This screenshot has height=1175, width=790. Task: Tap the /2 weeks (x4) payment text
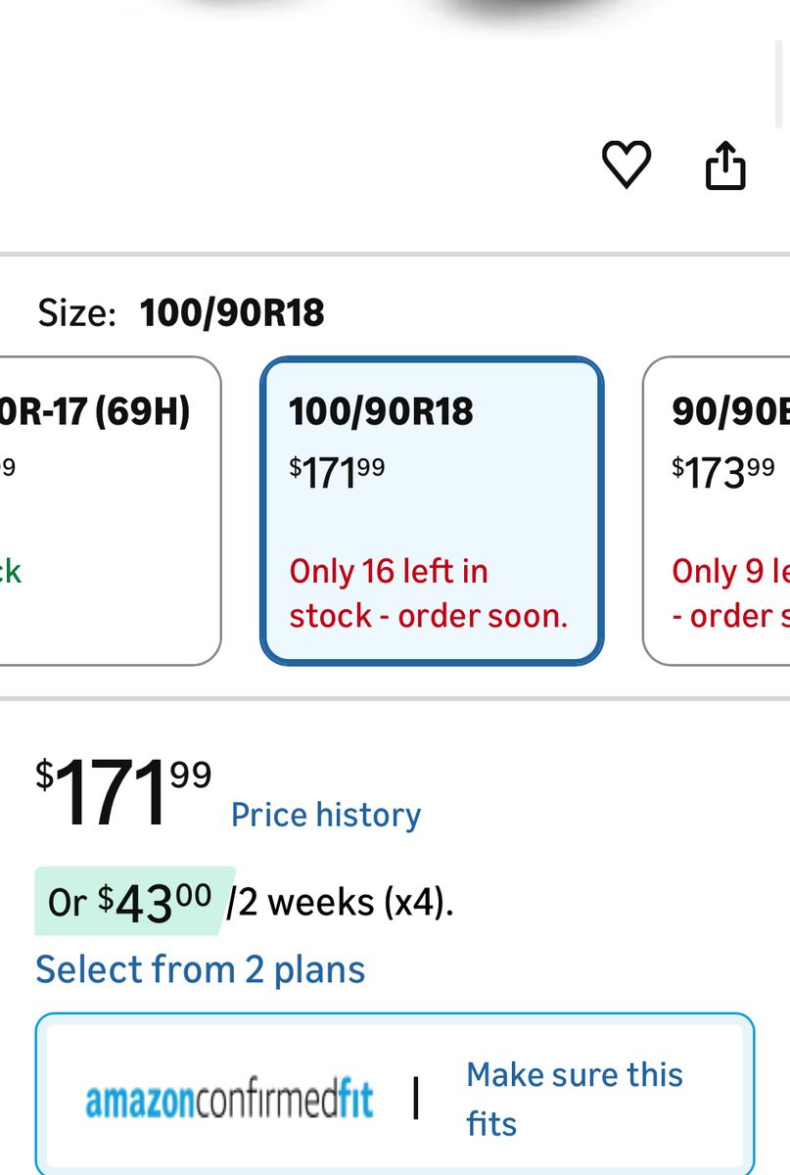[x=340, y=902]
